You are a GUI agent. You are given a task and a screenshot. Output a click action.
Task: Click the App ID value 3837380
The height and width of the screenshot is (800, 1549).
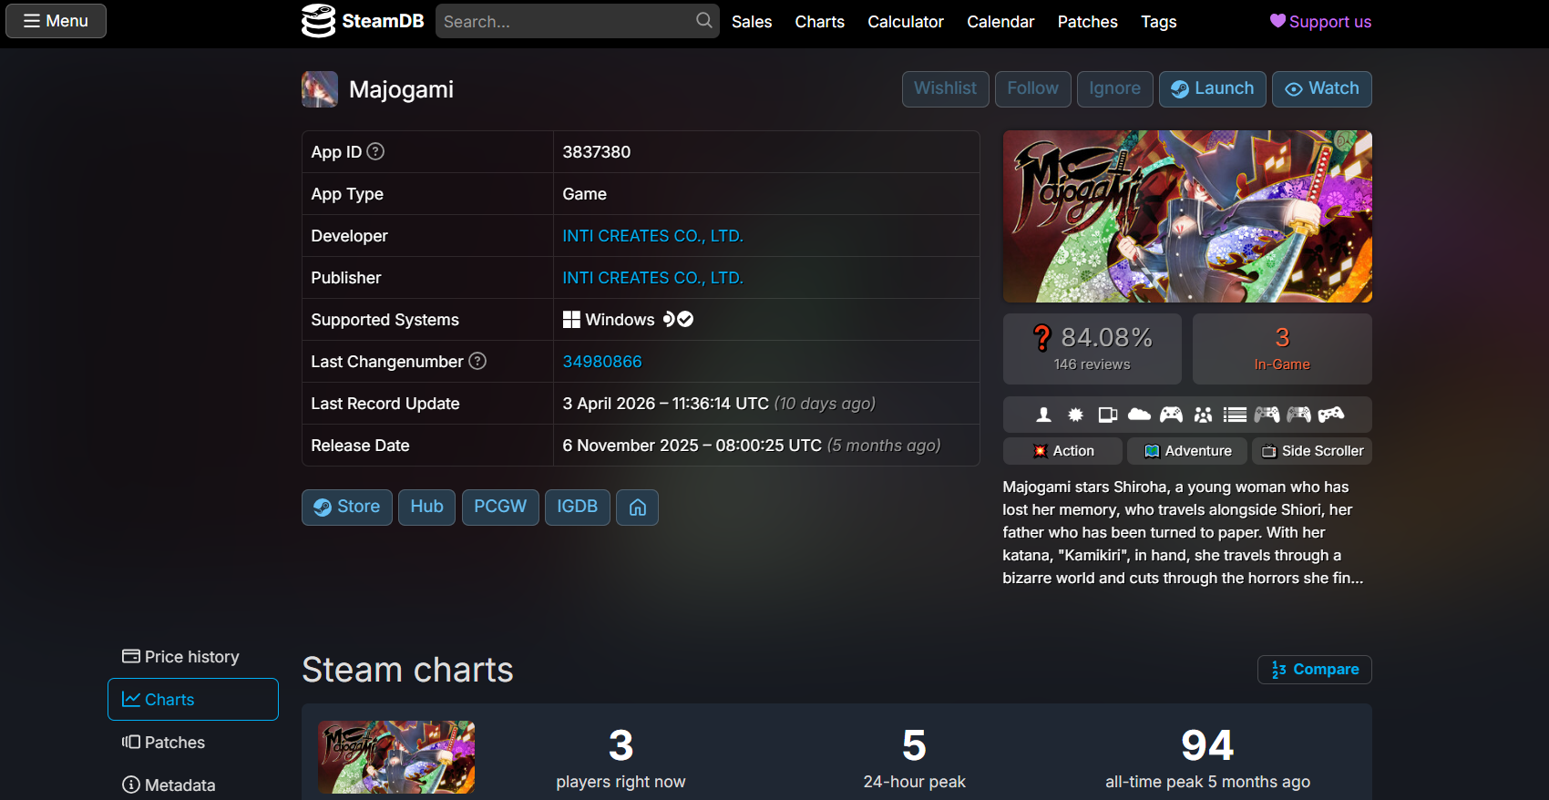coord(597,152)
